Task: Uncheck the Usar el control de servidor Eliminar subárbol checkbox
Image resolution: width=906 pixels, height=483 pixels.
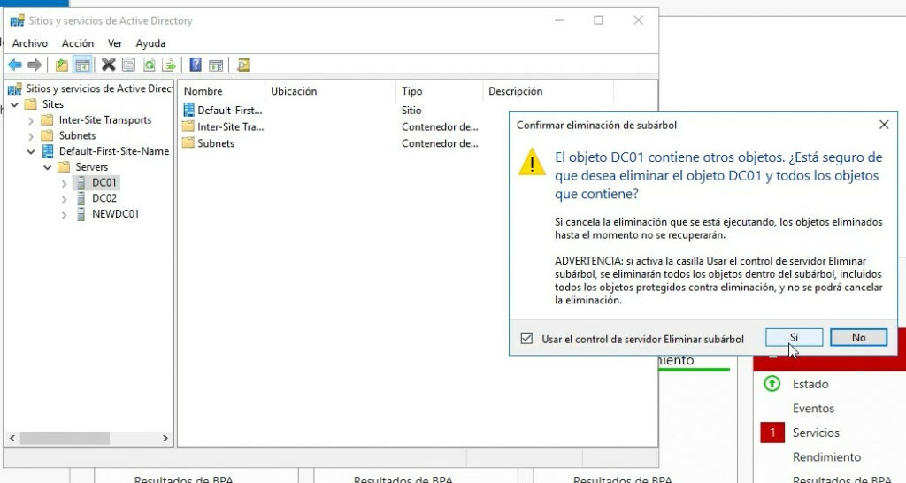Action: tap(527, 339)
